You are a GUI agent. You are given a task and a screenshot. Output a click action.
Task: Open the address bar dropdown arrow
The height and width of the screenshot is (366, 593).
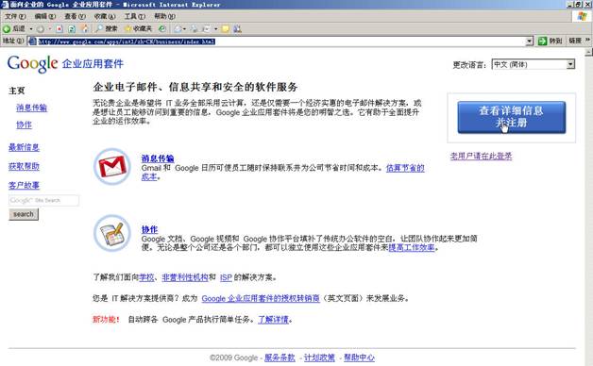tap(530, 42)
